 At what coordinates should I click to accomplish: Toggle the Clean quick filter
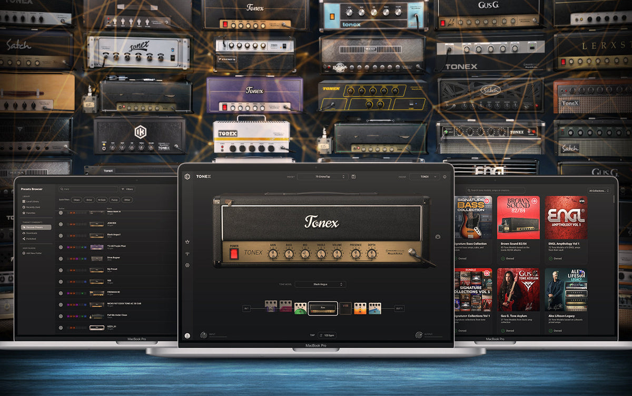pos(76,200)
